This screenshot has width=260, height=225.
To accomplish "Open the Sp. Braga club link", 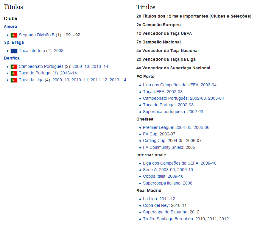I will pyautogui.click(x=14, y=43).
